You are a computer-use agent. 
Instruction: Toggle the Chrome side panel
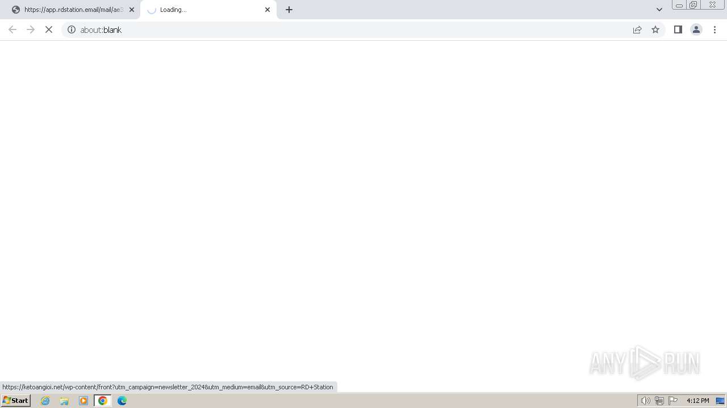pos(678,29)
